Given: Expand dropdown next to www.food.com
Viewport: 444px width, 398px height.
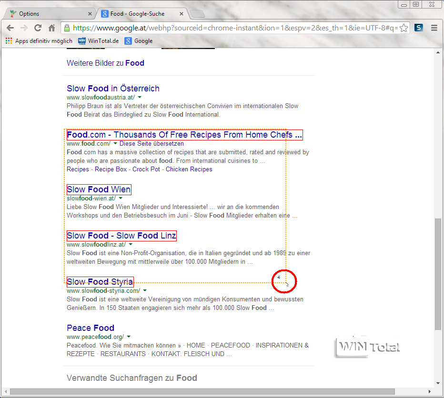Looking at the screenshot, I should click(x=115, y=143).
